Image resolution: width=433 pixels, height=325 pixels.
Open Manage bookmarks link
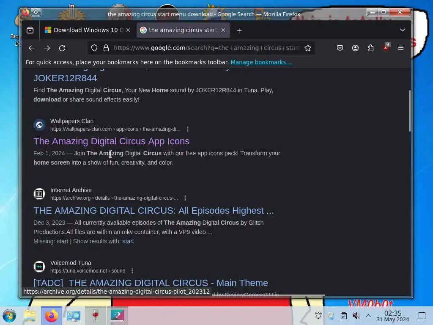[x=261, y=62]
